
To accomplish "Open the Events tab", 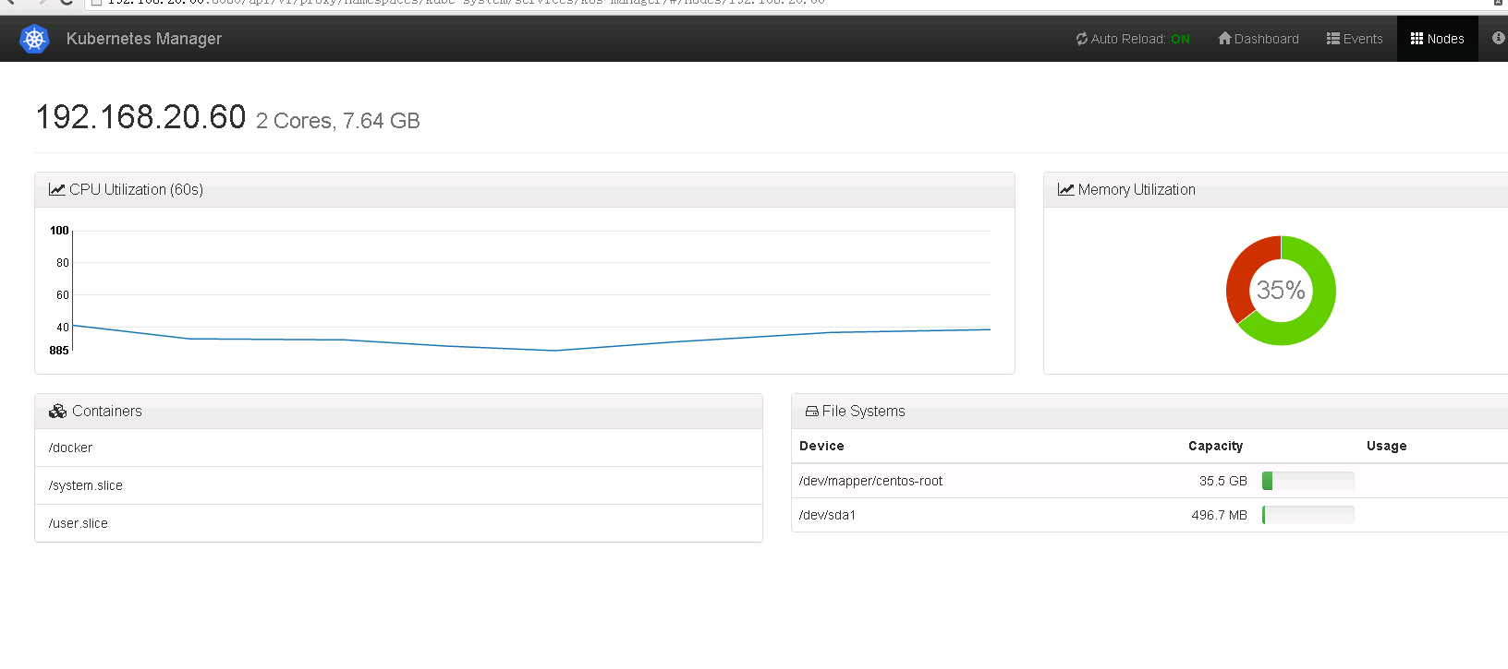I will [x=1355, y=39].
